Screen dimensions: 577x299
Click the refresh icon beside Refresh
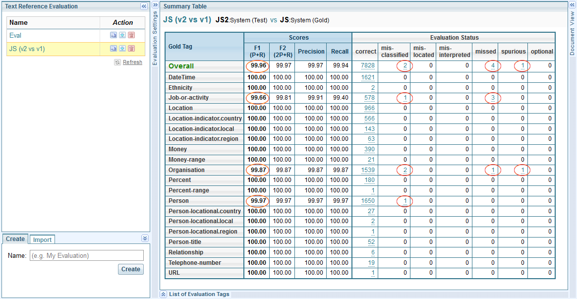pos(117,62)
